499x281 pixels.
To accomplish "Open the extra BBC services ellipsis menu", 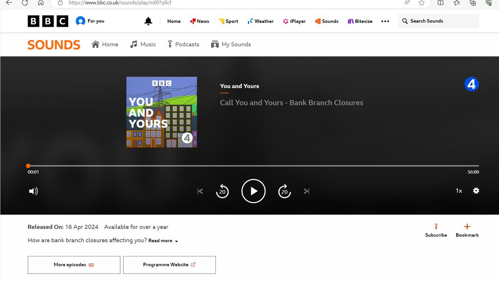I will 385,21.
